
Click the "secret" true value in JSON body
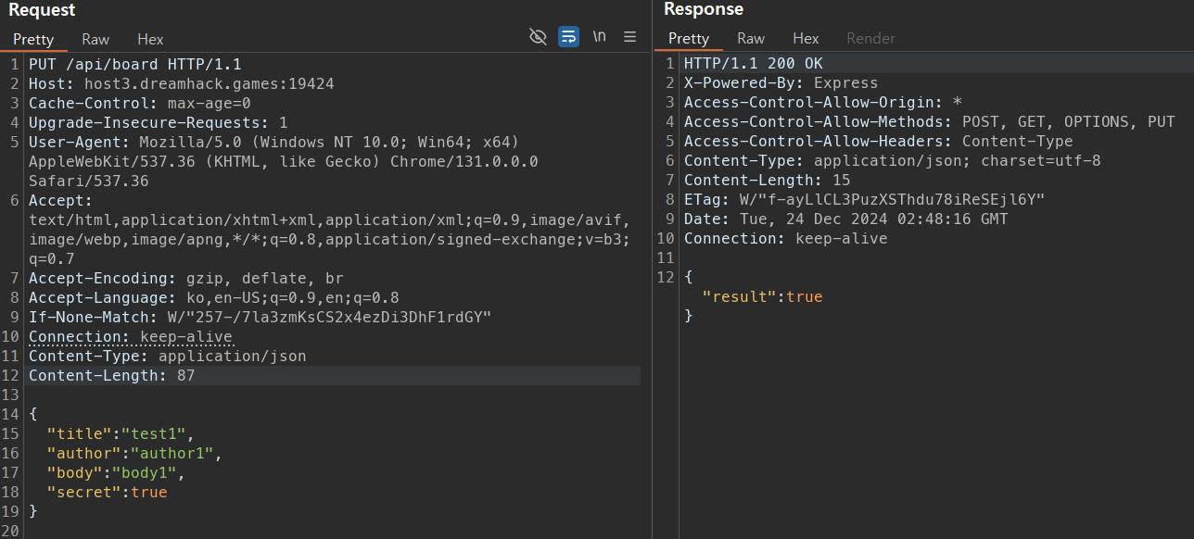tap(148, 492)
